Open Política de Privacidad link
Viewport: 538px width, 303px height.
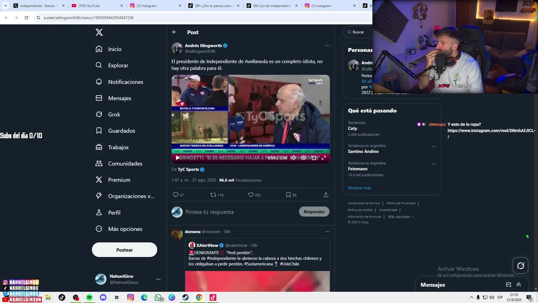[402, 203]
